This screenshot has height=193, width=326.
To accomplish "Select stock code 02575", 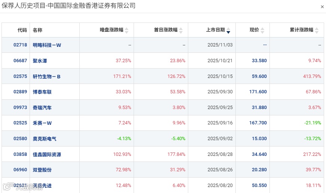I will tap(20, 76).
